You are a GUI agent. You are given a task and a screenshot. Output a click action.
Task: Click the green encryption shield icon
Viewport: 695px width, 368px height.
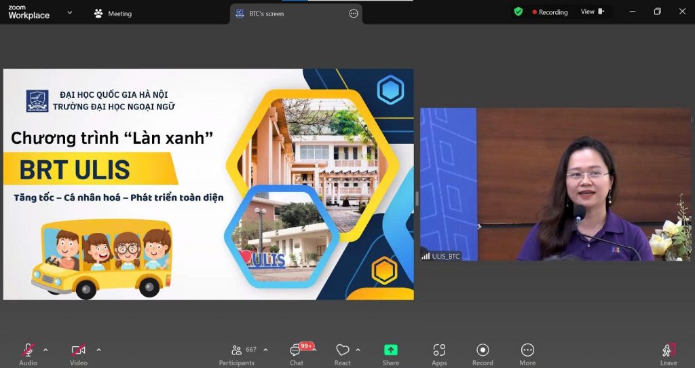519,12
